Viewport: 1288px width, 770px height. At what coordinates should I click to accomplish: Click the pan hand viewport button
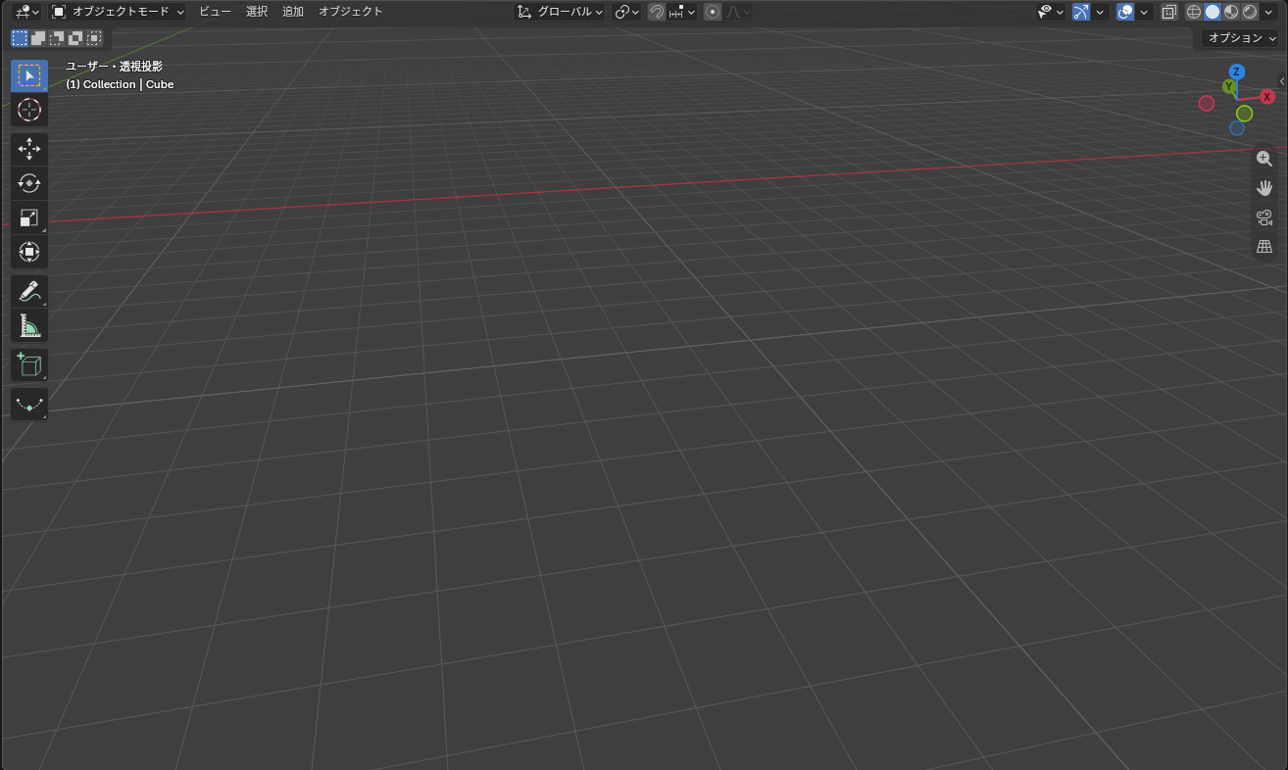click(1264, 188)
